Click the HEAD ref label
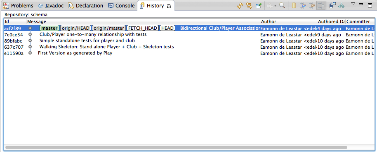 (167, 28)
